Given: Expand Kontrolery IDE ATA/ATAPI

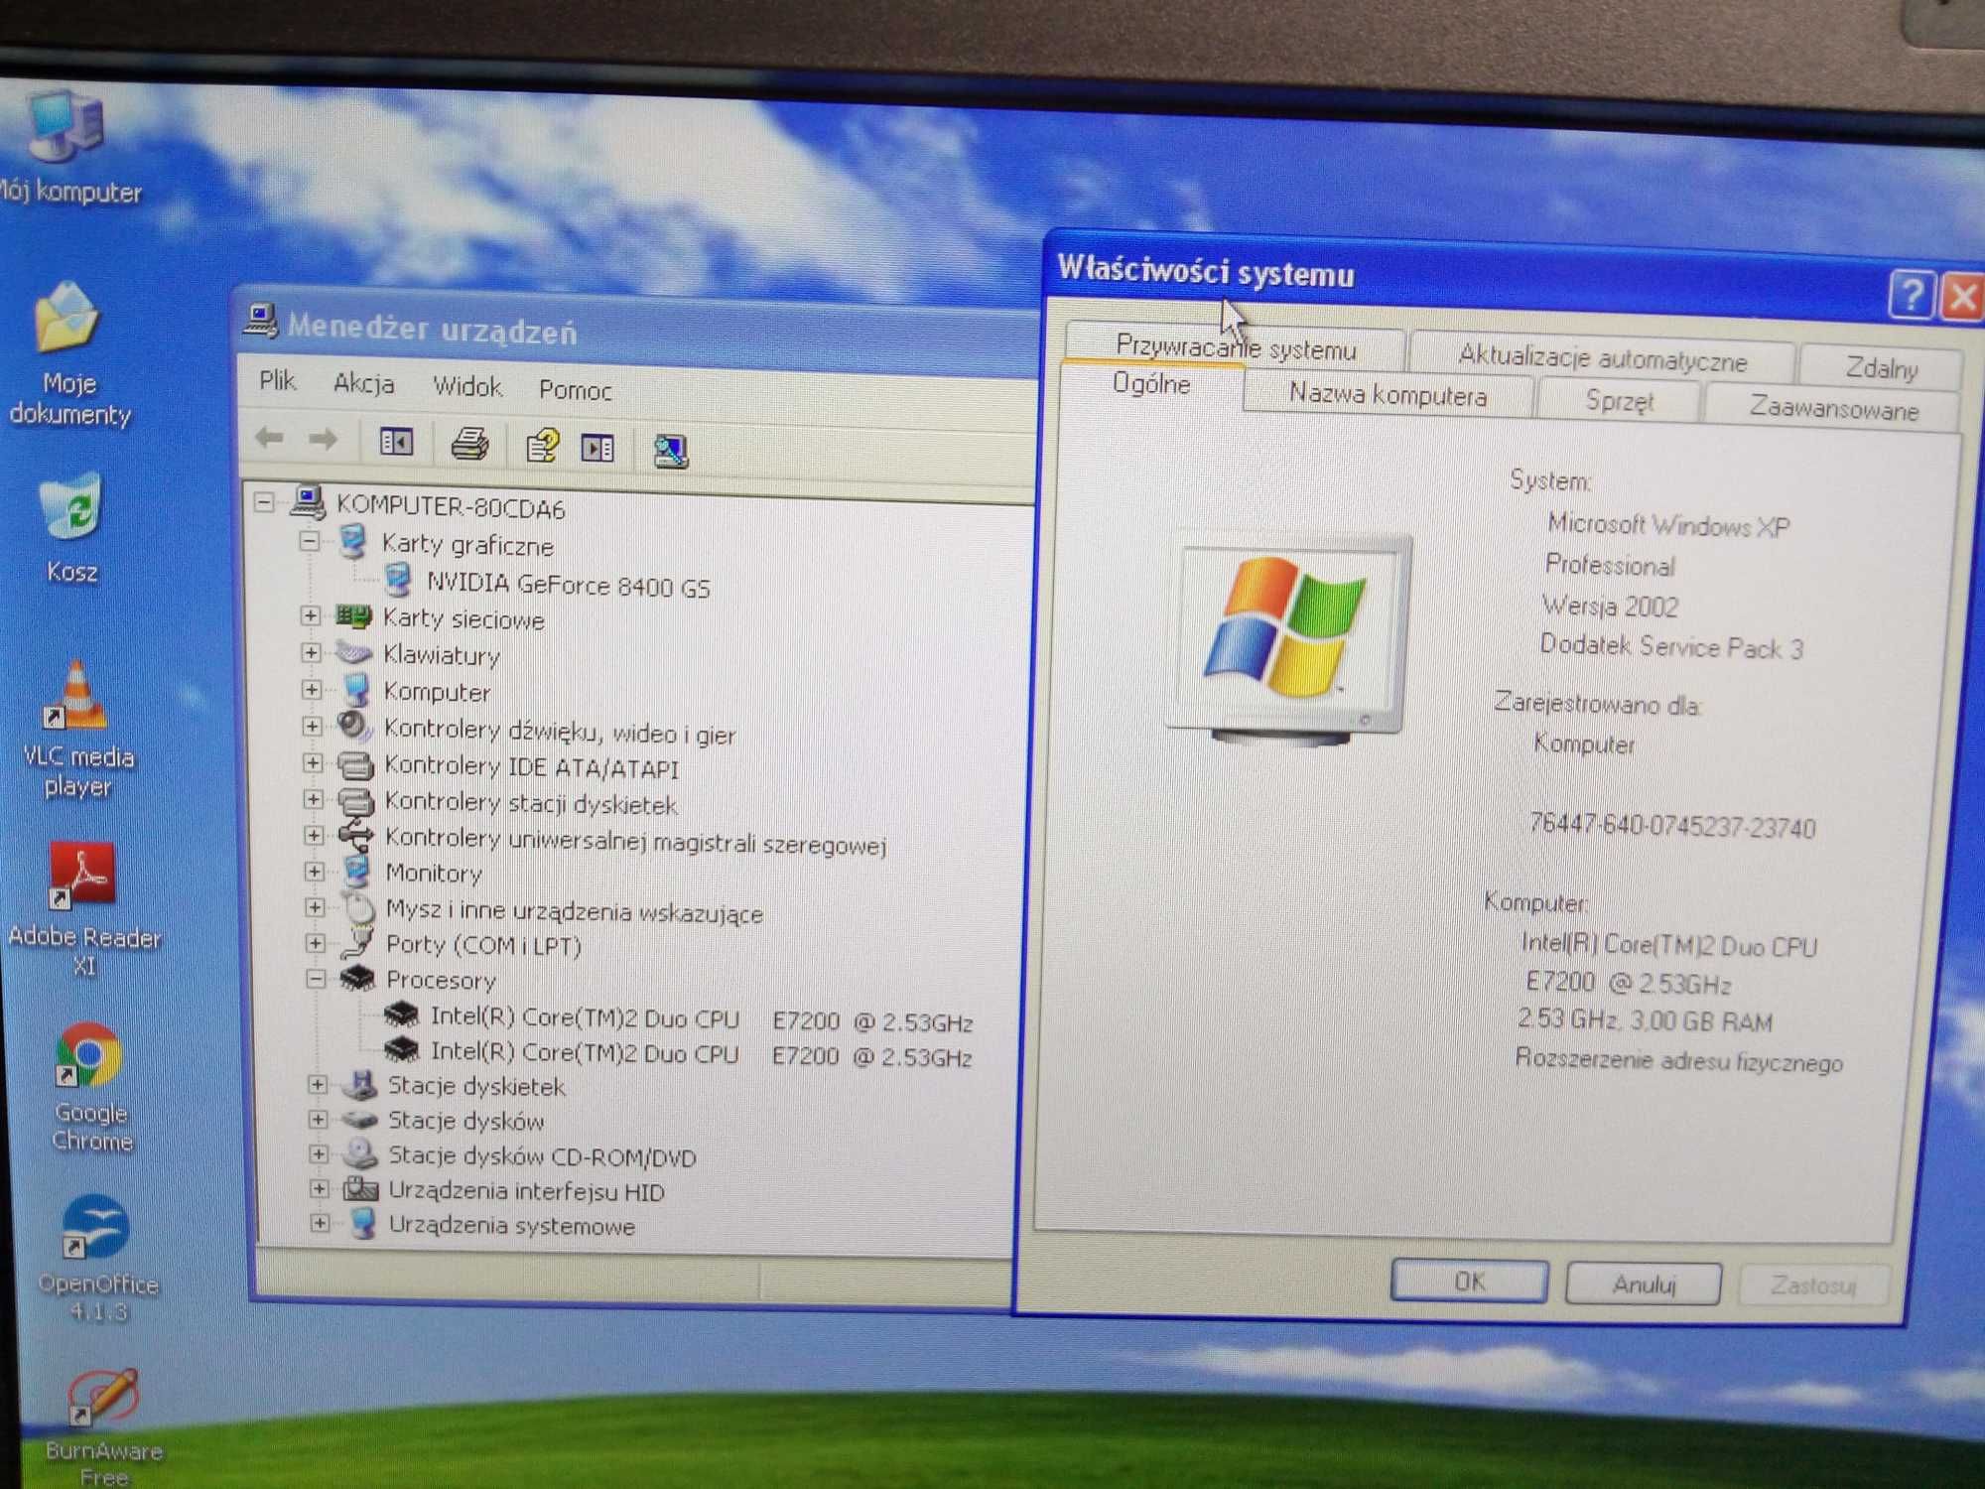Looking at the screenshot, I should click(313, 762).
